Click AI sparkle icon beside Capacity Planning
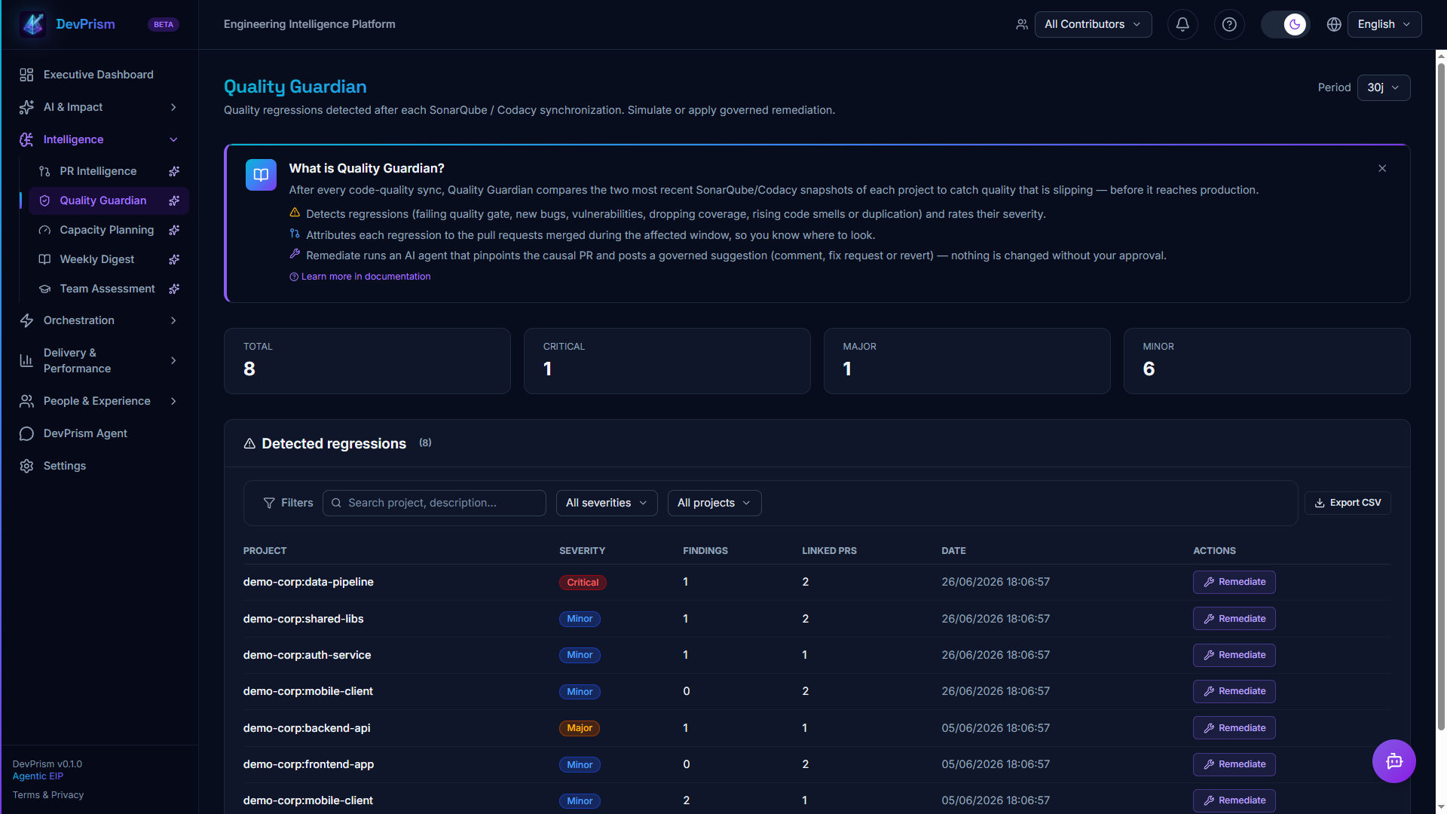 pyautogui.click(x=174, y=230)
